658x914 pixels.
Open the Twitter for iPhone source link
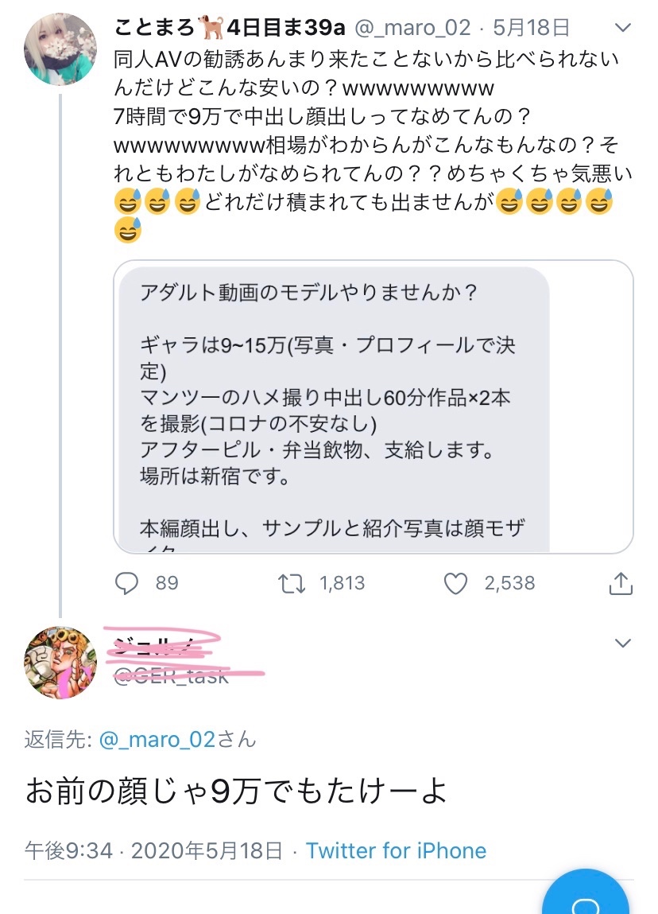click(396, 850)
